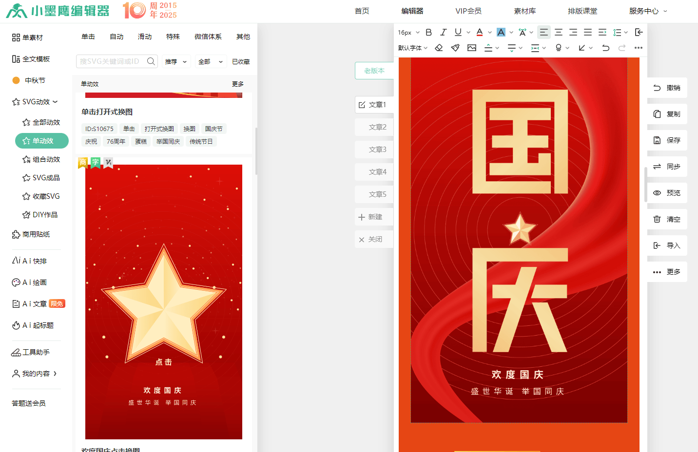Select the format painter brush icon
The image size is (698, 452).
(x=455, y=48)
